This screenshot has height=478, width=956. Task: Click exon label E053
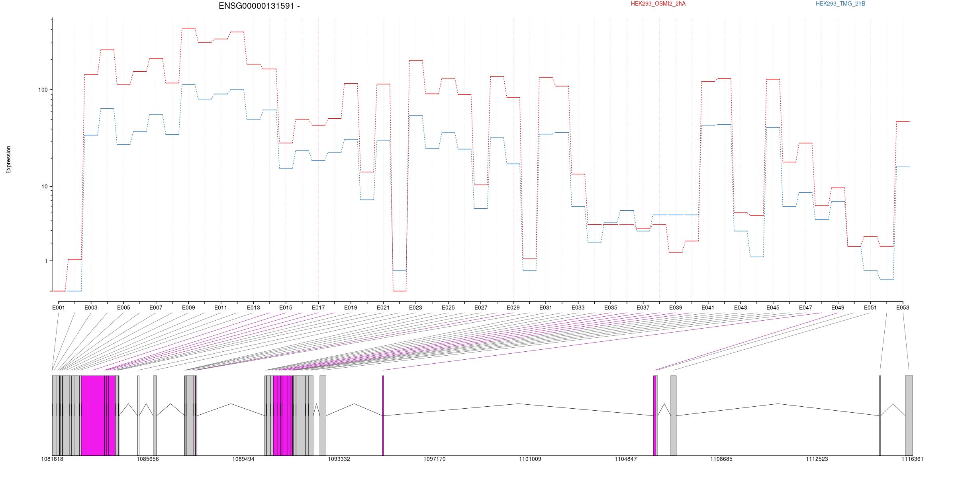click(903, 308)
